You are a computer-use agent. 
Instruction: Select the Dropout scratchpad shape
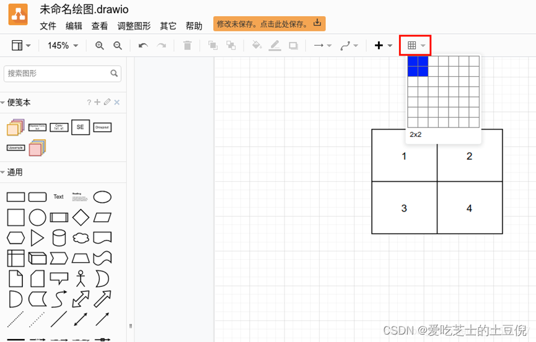[102, 127]
